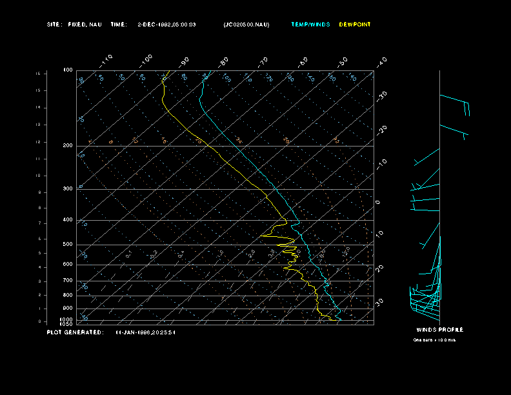Click the -110 isotherm label at top
Viewport: 511px width, 395px height.
(106, 61)
